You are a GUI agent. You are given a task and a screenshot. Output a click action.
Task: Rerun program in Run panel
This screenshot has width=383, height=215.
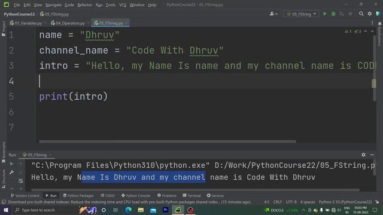11,164
